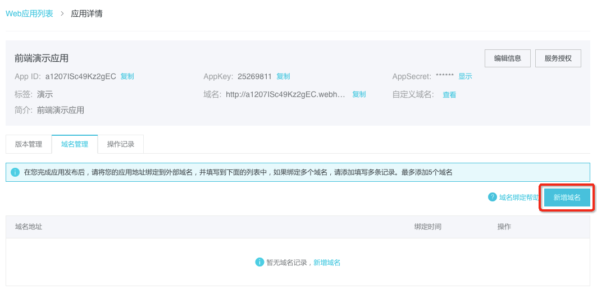Select the 域名管理 tab
Viewport: 597px width, 294px height.
[x=75, y=144]
